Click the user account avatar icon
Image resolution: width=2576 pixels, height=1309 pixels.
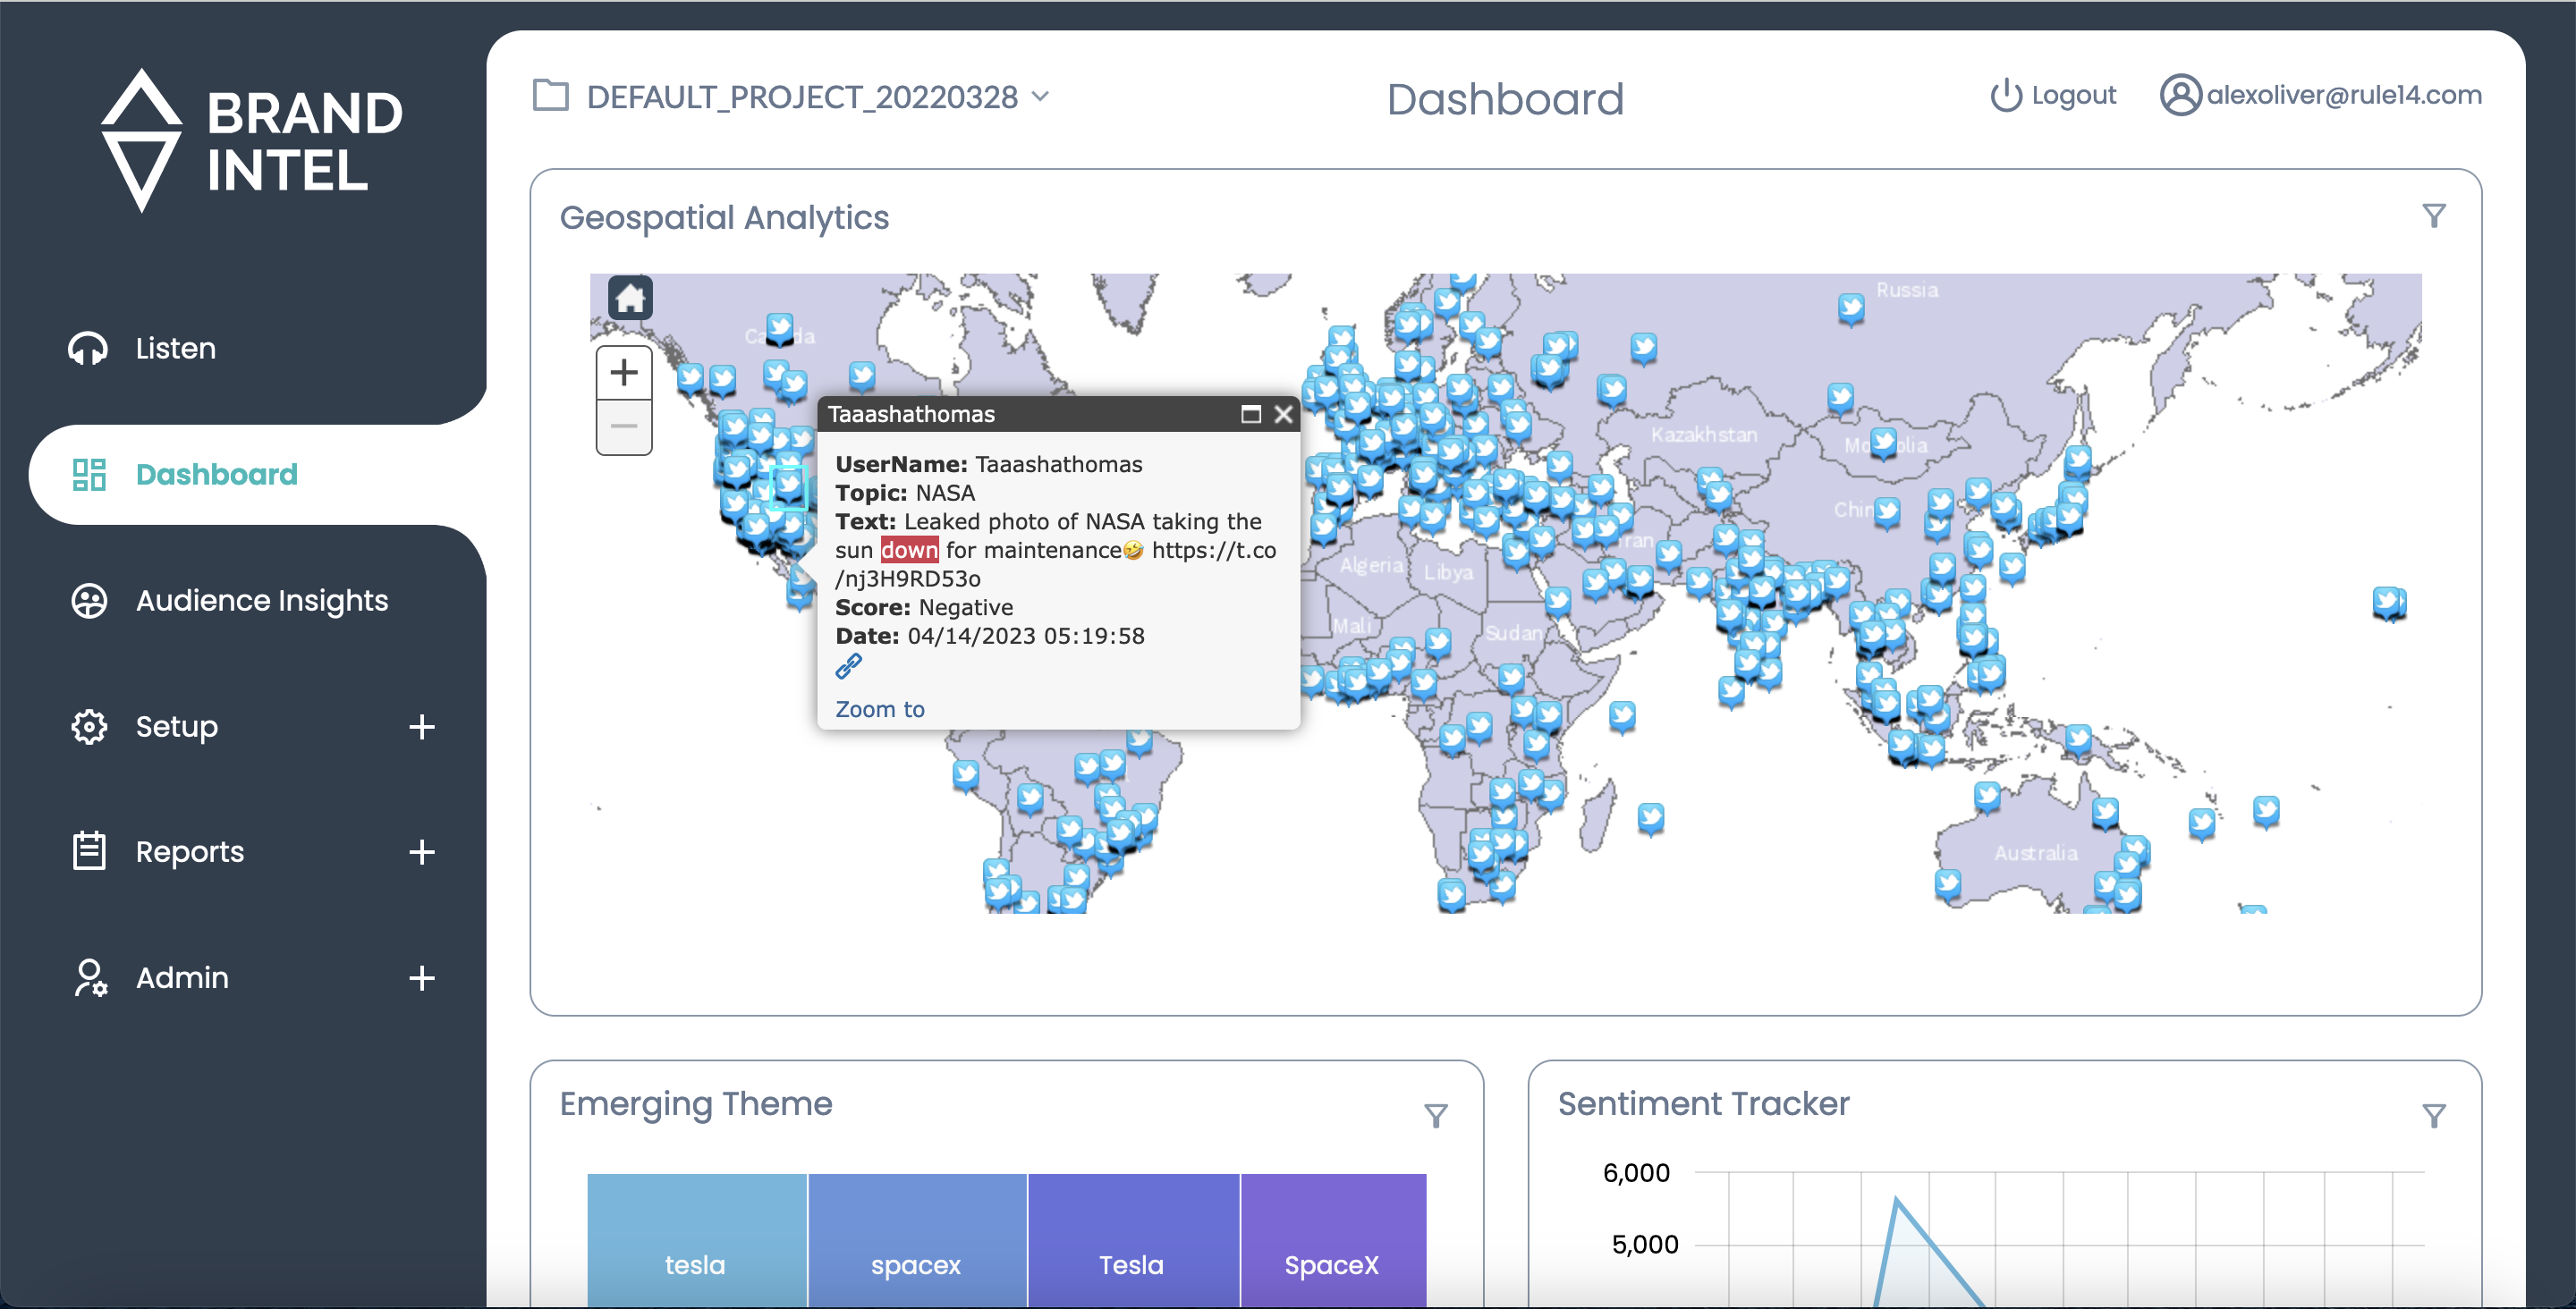(2180, 95)
